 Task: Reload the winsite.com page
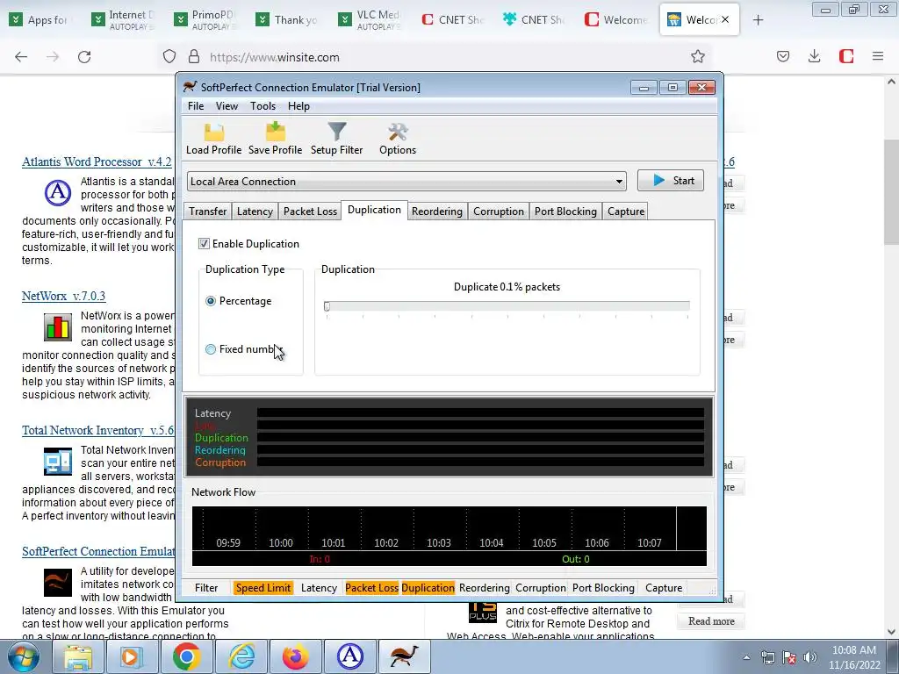tap(84, 57)
